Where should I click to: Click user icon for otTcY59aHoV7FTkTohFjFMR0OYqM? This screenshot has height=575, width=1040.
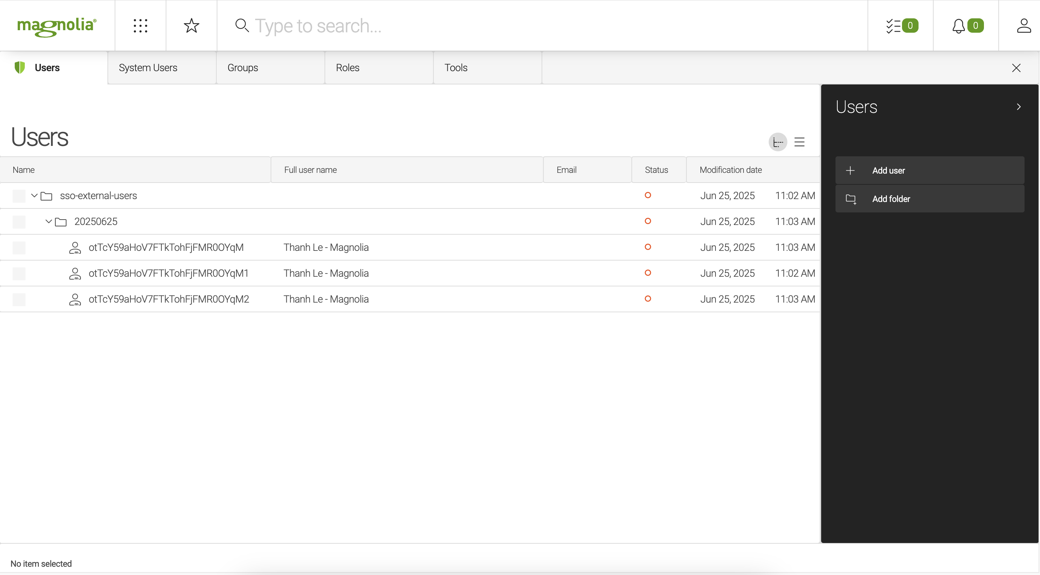pyautogui.click(x=75, y=248)
